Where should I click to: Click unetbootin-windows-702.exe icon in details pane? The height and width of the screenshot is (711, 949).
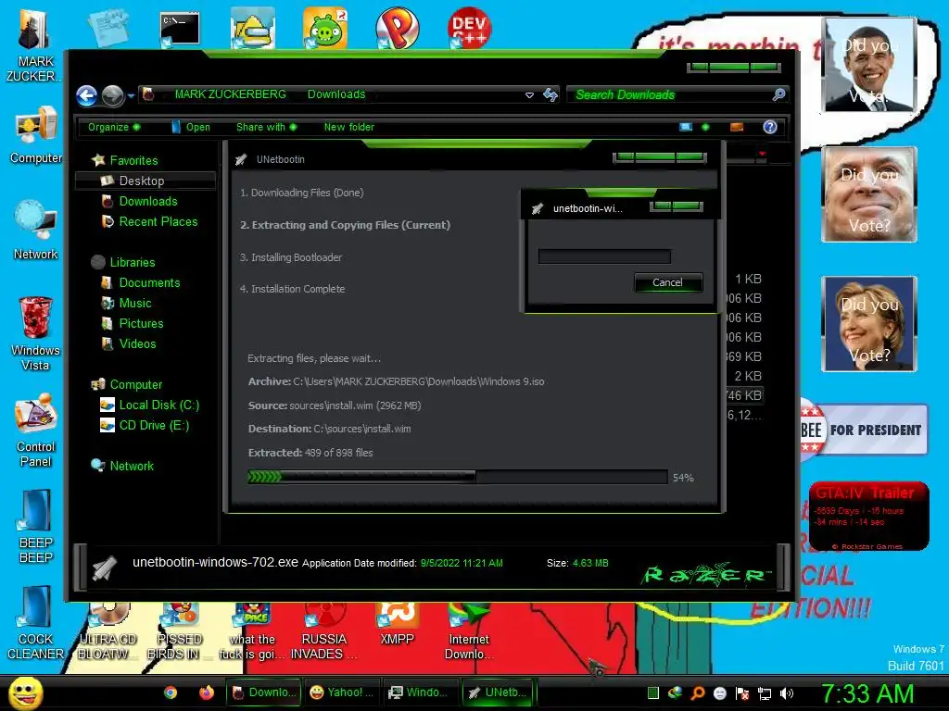coord(105,568)
